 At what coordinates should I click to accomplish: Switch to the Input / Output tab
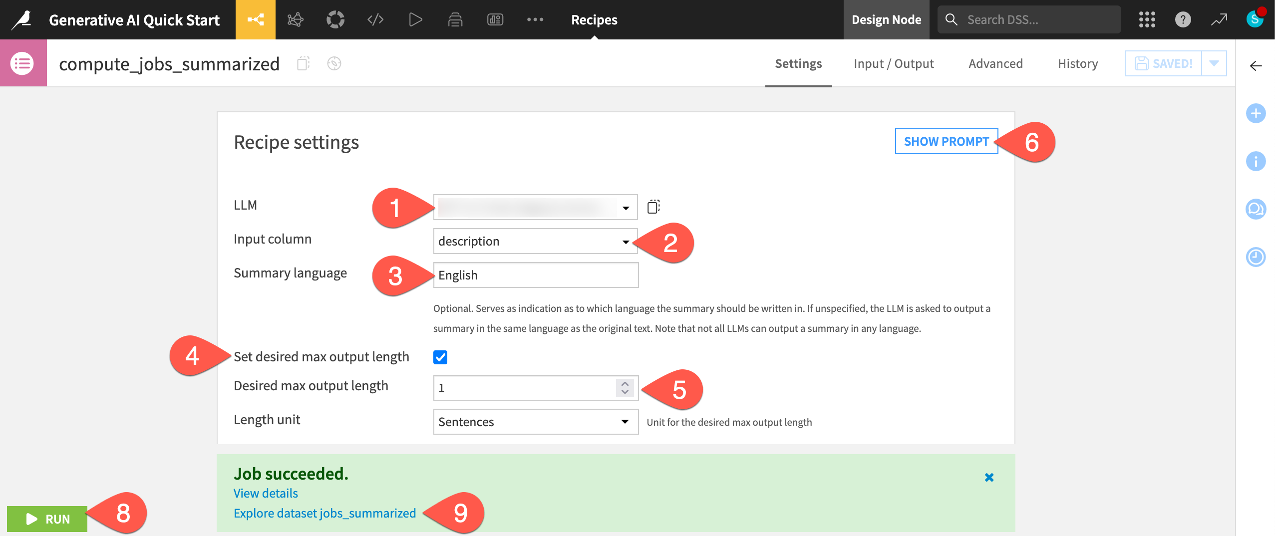click(x=894, y=63)
